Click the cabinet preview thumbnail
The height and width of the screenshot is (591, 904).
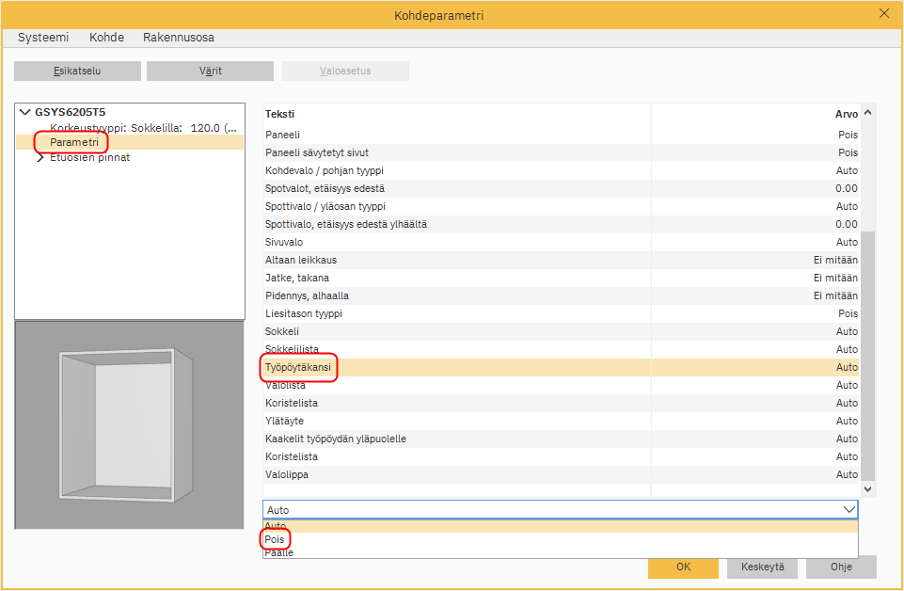point(129,424)
